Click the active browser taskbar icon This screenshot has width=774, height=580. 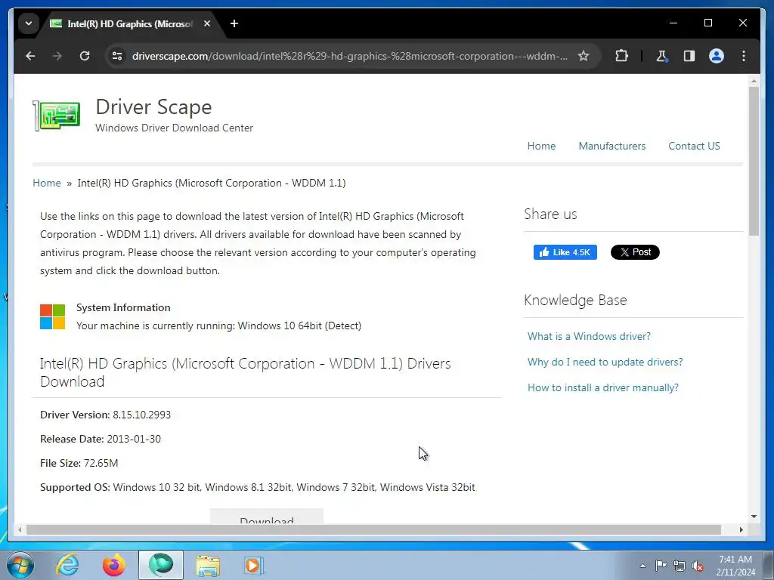pyautogui.click(x=161, y=565)
